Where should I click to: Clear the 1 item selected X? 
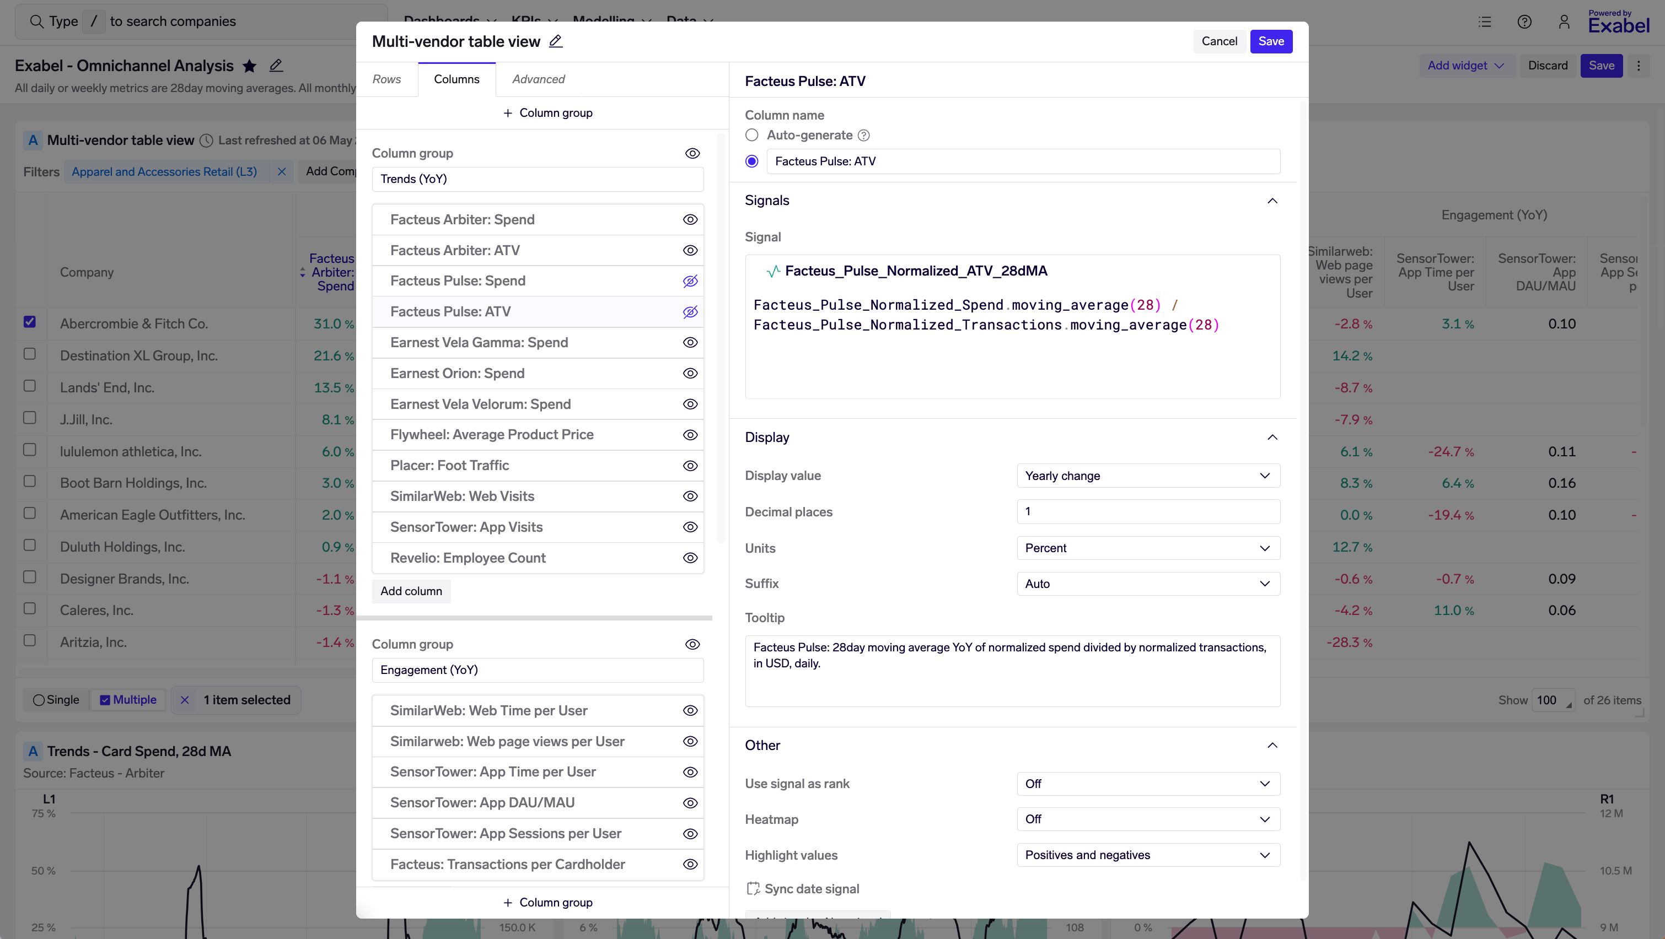tap(185, 700)
